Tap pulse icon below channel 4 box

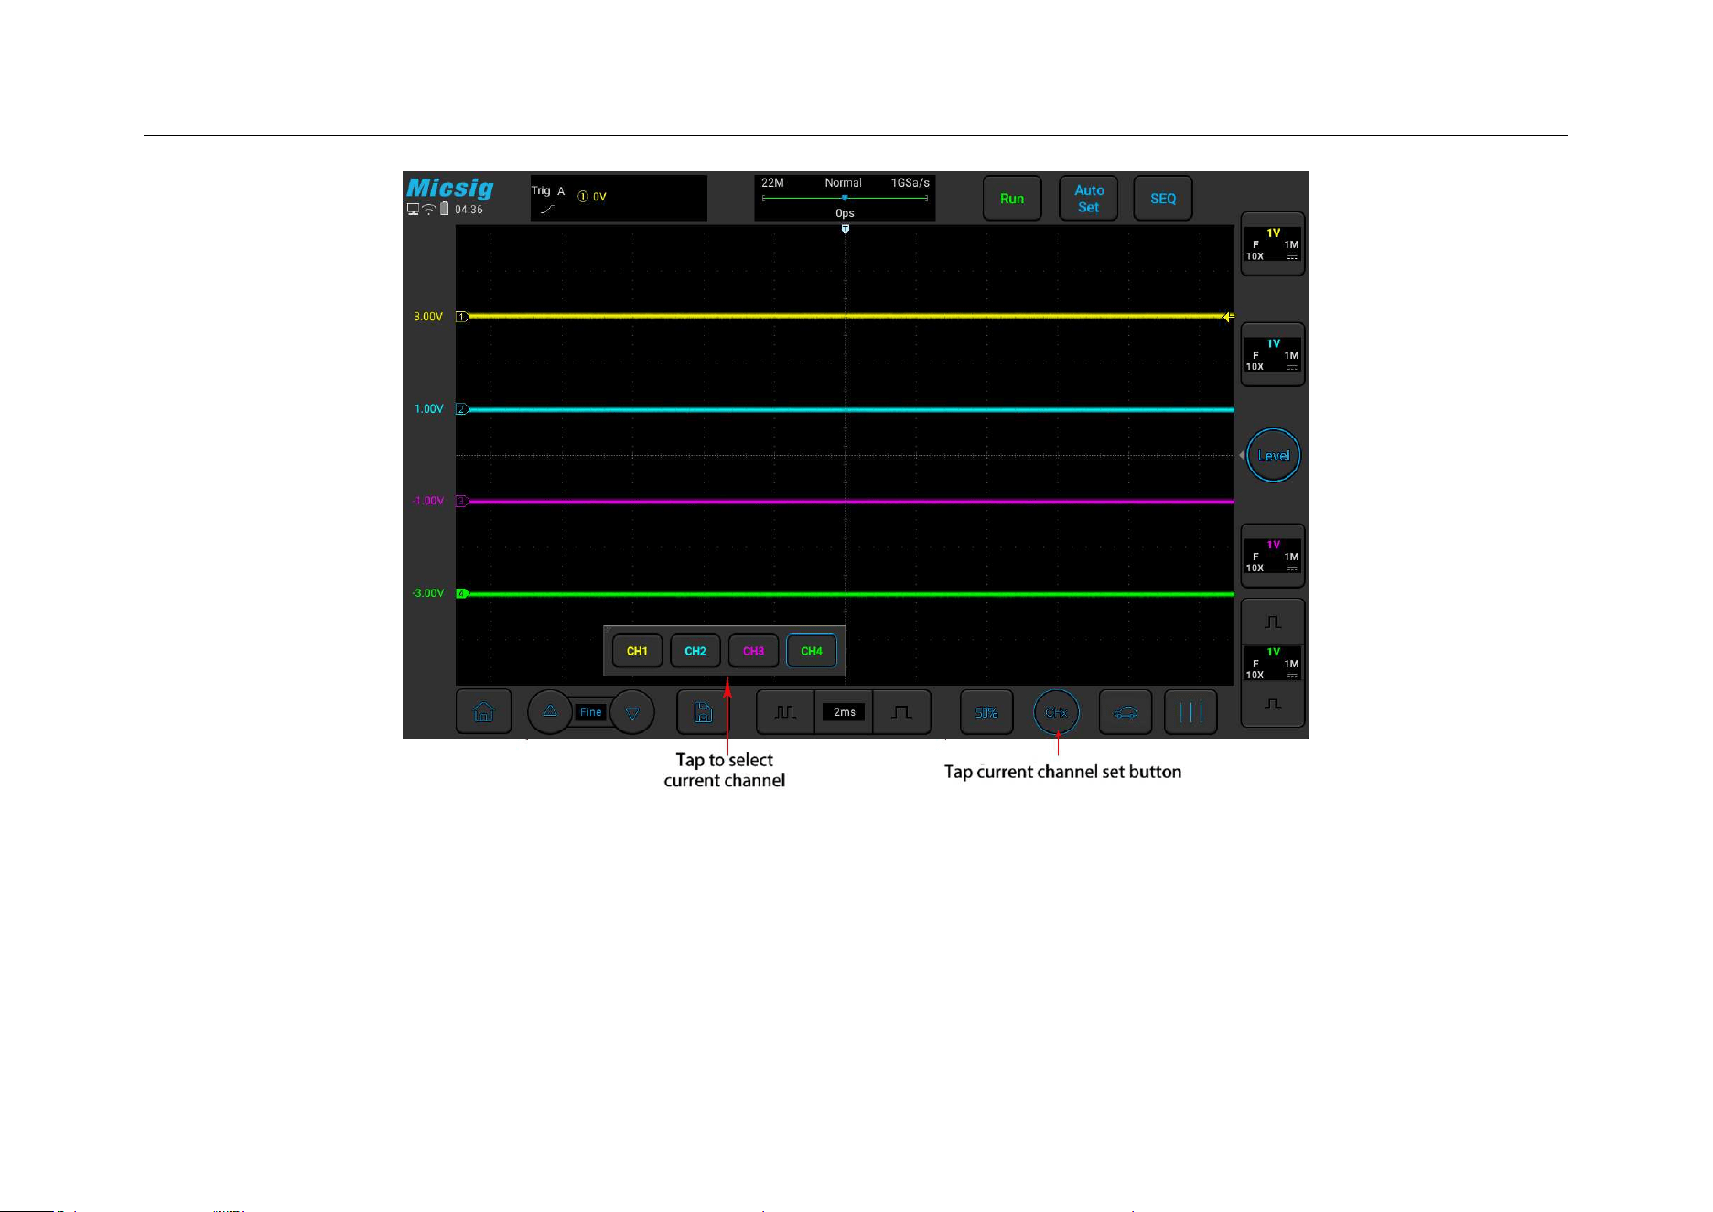click(x=1273, y=703)
